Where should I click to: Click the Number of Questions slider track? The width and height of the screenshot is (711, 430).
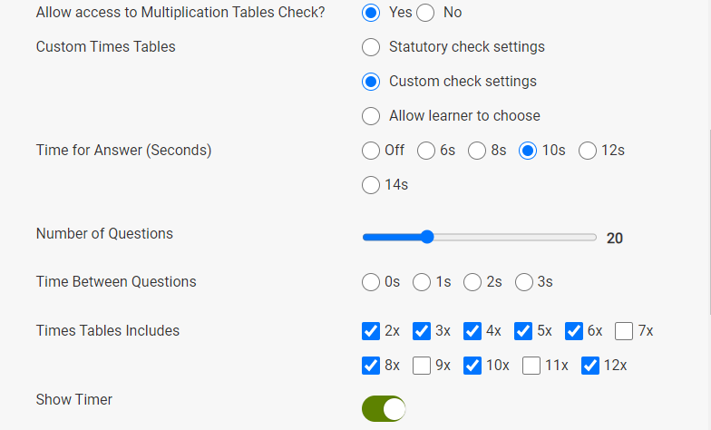tap(508, 238)
